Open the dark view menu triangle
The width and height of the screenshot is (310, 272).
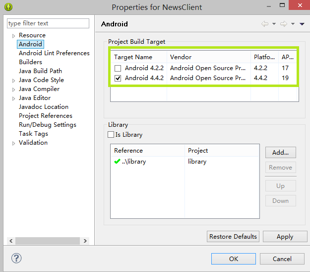[302, 24]
